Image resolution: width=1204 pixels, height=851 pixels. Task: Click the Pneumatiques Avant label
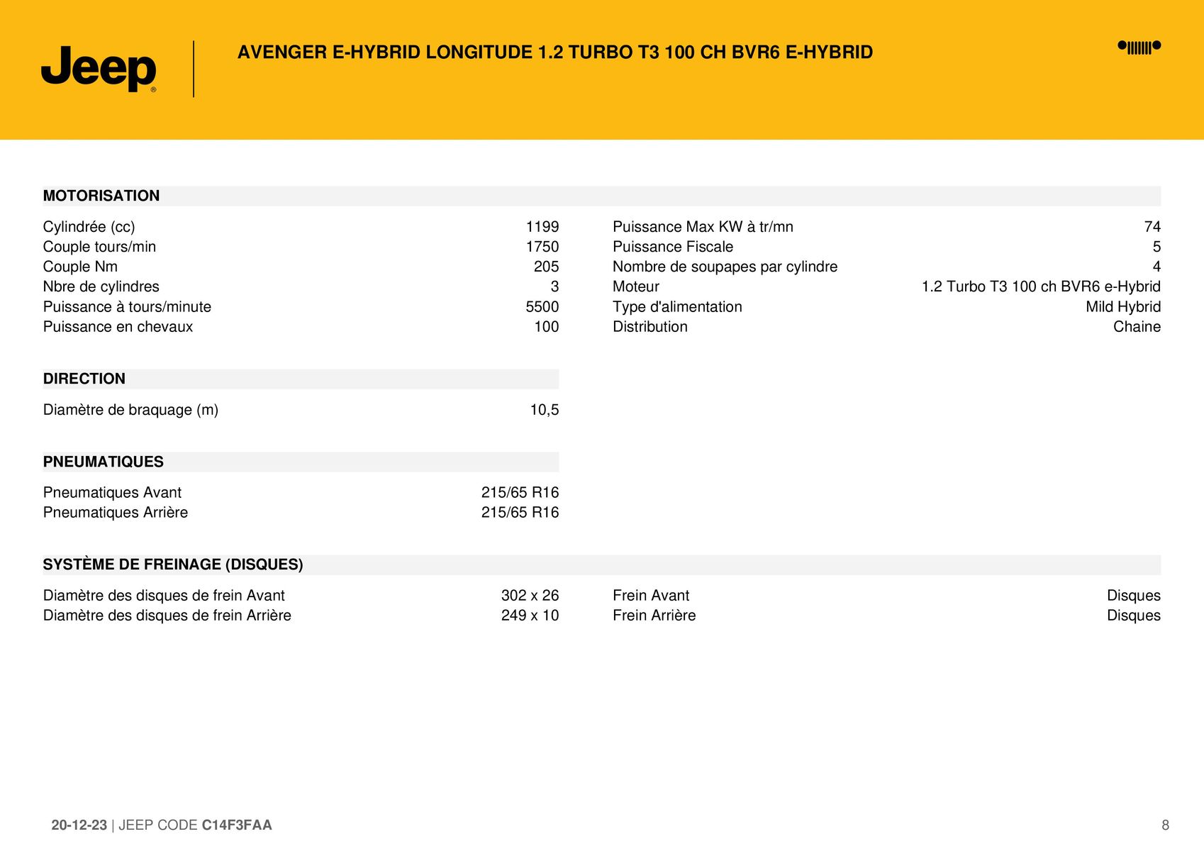pyautogui.click(x=112, y=493)
